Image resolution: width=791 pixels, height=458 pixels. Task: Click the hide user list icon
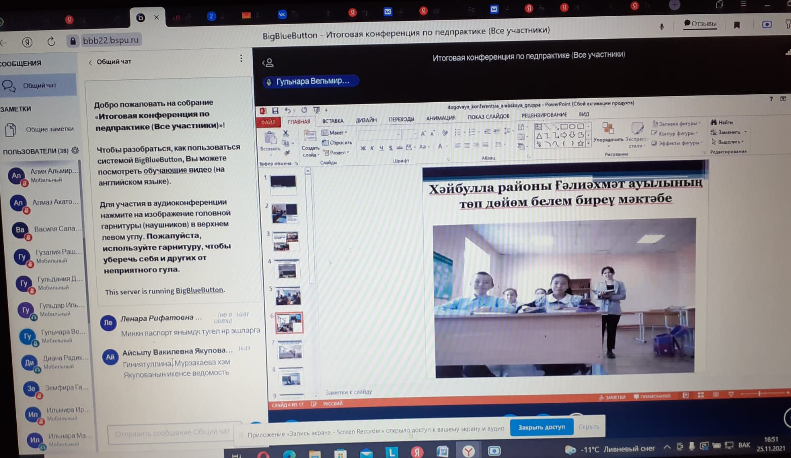coord(267,63)
